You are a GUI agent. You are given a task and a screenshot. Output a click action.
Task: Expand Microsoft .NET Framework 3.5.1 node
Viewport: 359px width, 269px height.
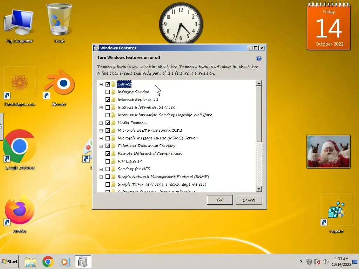[x=101, y=131]
